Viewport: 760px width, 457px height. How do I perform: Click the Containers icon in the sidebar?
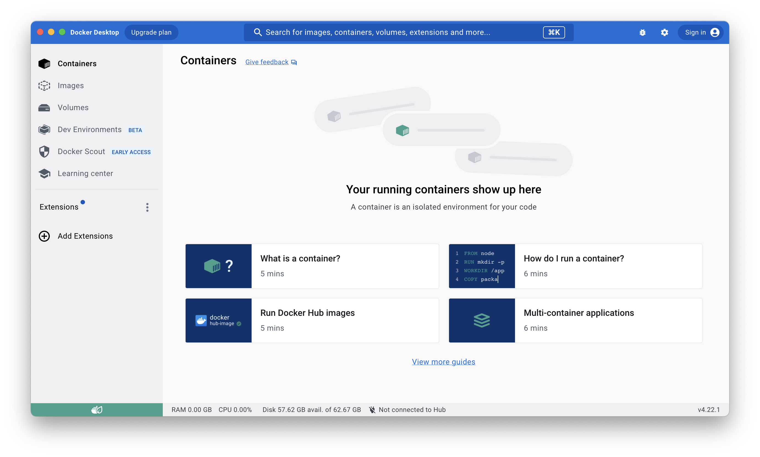[44, 63]
